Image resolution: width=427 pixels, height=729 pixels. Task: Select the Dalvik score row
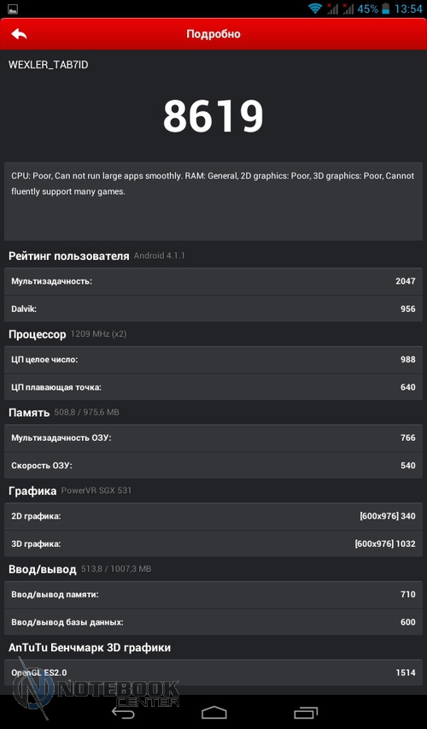click(x=213, y=309)
